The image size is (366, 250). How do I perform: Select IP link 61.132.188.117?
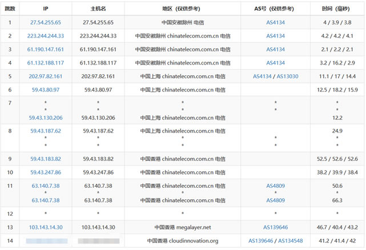(46, 63)
